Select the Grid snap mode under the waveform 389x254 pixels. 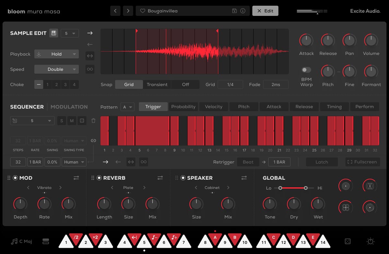(129, 84)
